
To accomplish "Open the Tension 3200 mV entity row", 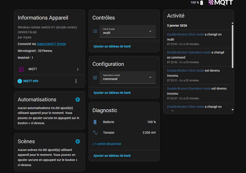I will (124, 132).
